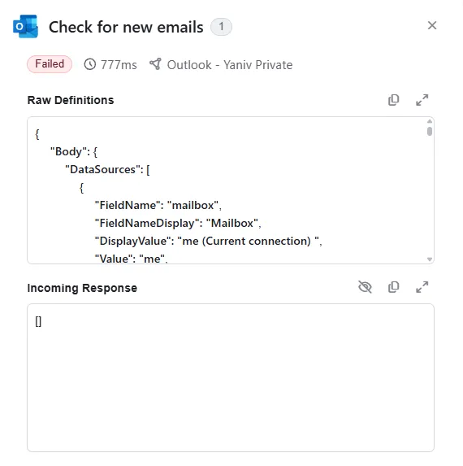This screenshot has height=466, width=463.
Task: Click the "FieldName": "mailbox" line
Action: [158, 206]
